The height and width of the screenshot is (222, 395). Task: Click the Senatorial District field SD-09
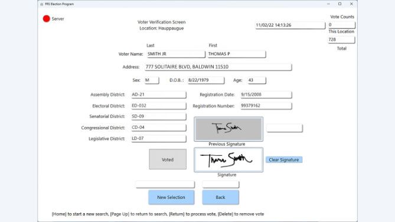pos(159,116)
